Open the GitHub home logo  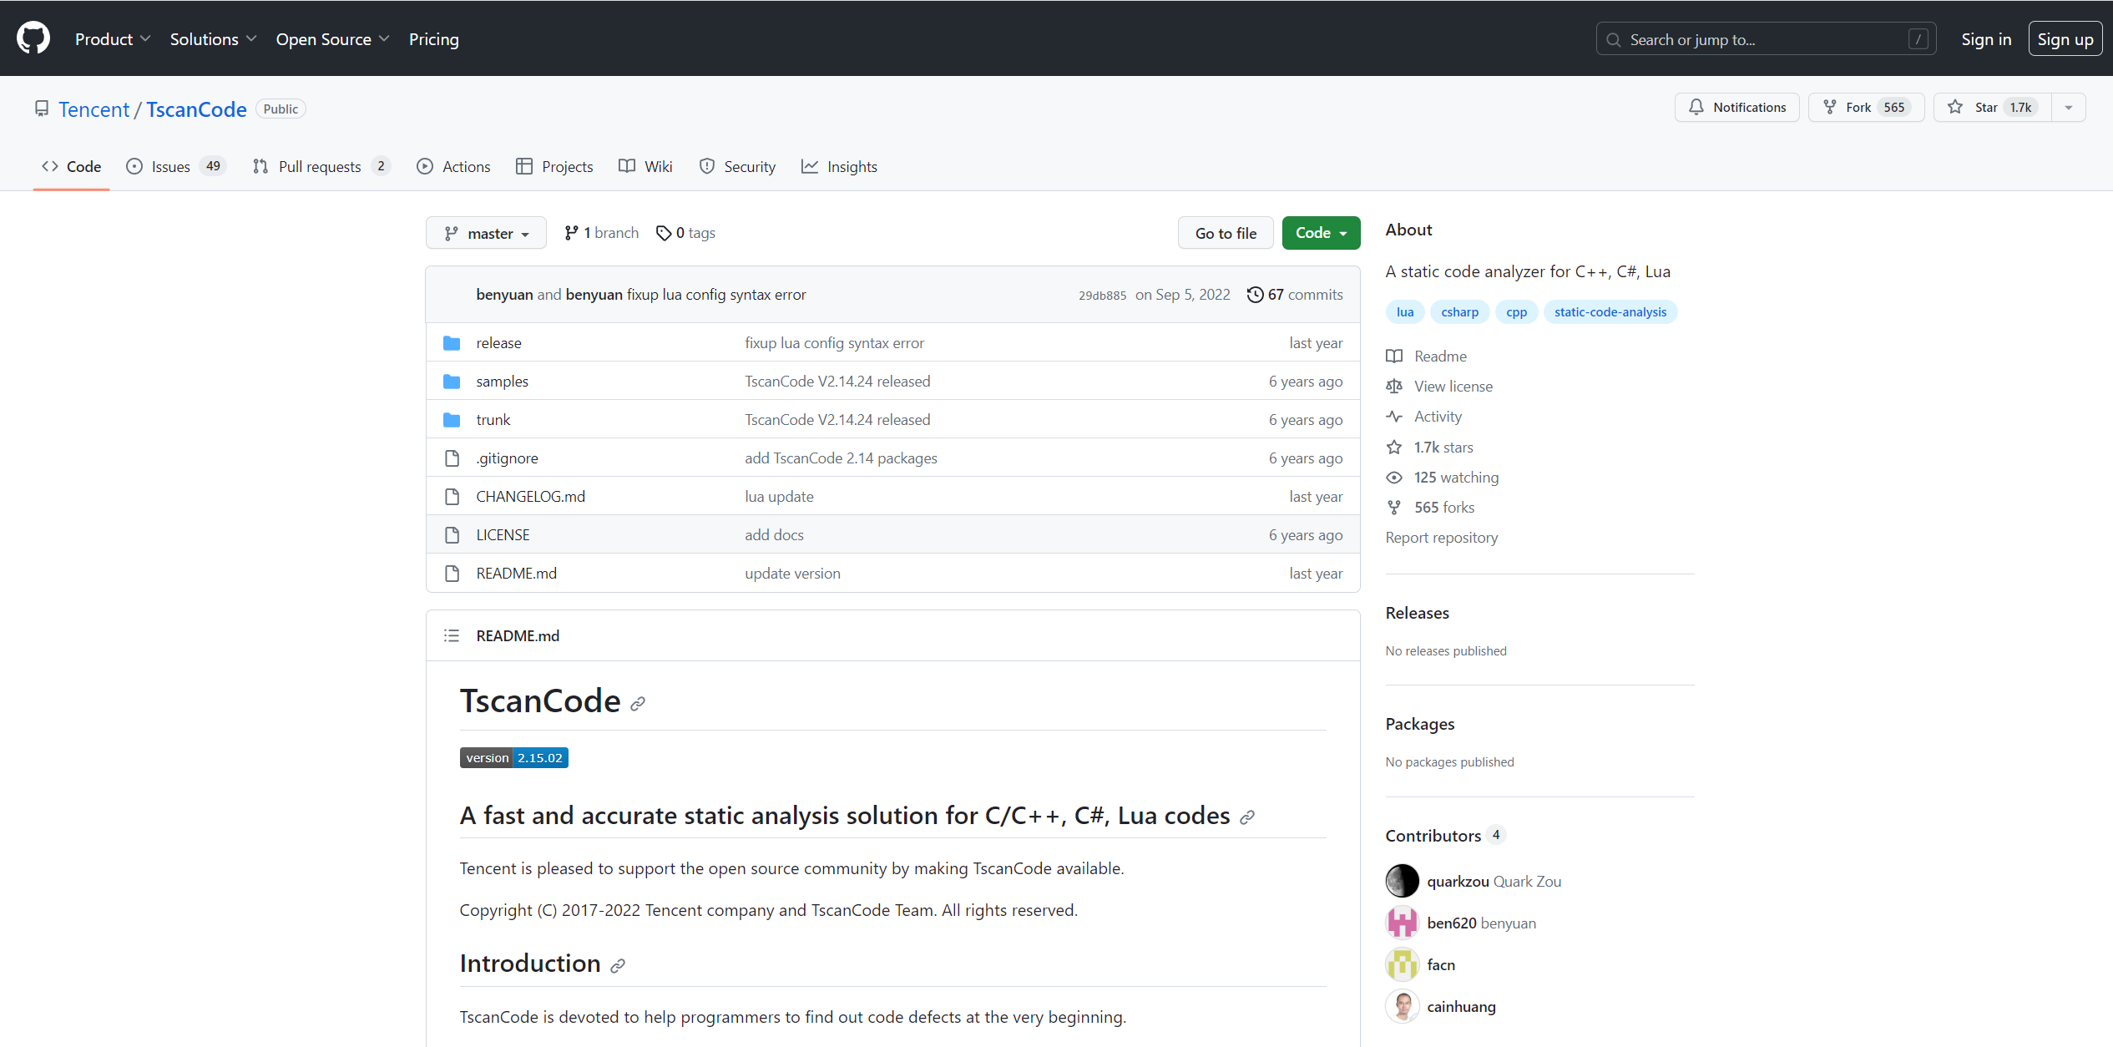point(33,38)
